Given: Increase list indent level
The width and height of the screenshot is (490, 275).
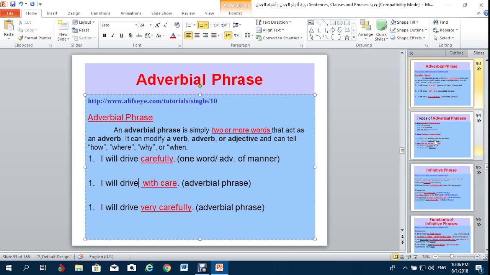Looking at the screenshot, I should point(225,25).
